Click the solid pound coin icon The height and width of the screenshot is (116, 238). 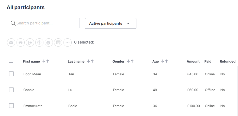[49, 42]
